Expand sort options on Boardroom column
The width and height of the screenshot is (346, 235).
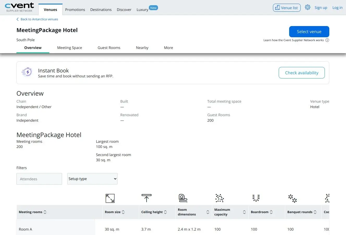pos(272,212)
